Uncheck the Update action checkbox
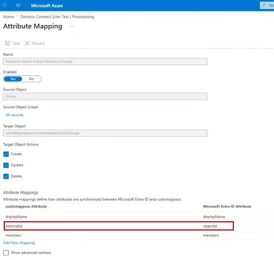274x260 pixels. tap(6, 165)
